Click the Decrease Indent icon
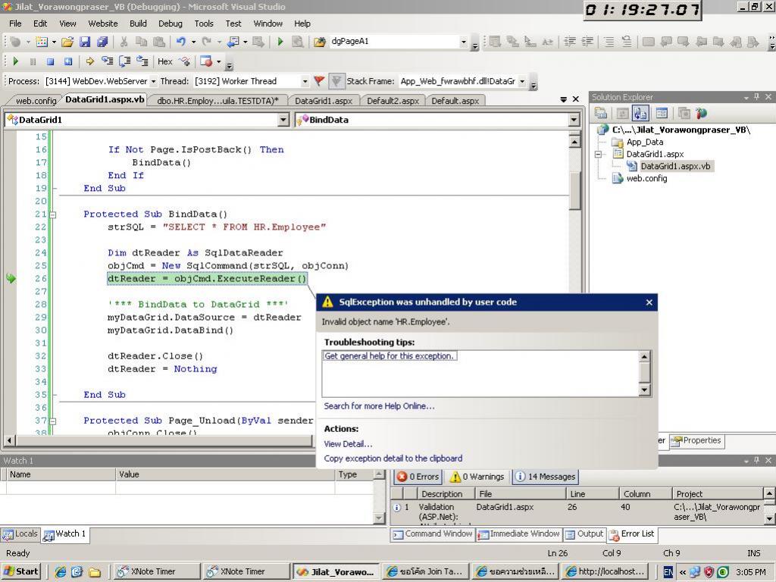 coord(570,42)
